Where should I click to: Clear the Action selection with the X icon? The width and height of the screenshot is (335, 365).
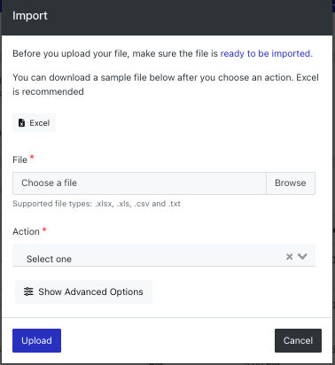[x=289, y=256]
